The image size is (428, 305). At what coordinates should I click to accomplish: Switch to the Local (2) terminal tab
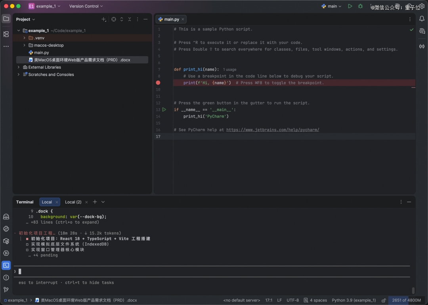(73, 202)
